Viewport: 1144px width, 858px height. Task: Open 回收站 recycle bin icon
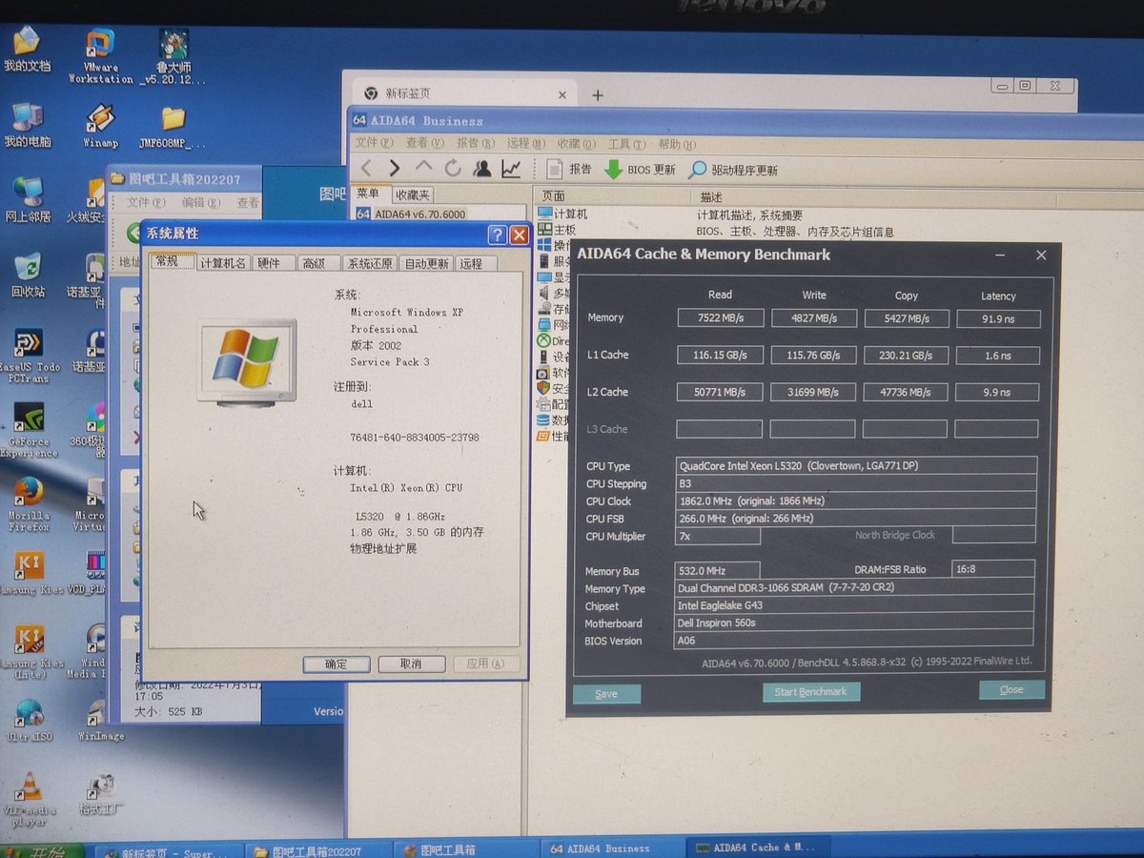pyautogui.click(x=28, y=276)
